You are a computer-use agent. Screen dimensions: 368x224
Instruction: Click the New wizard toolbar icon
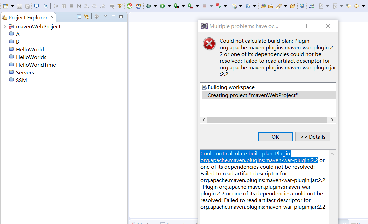6,6
